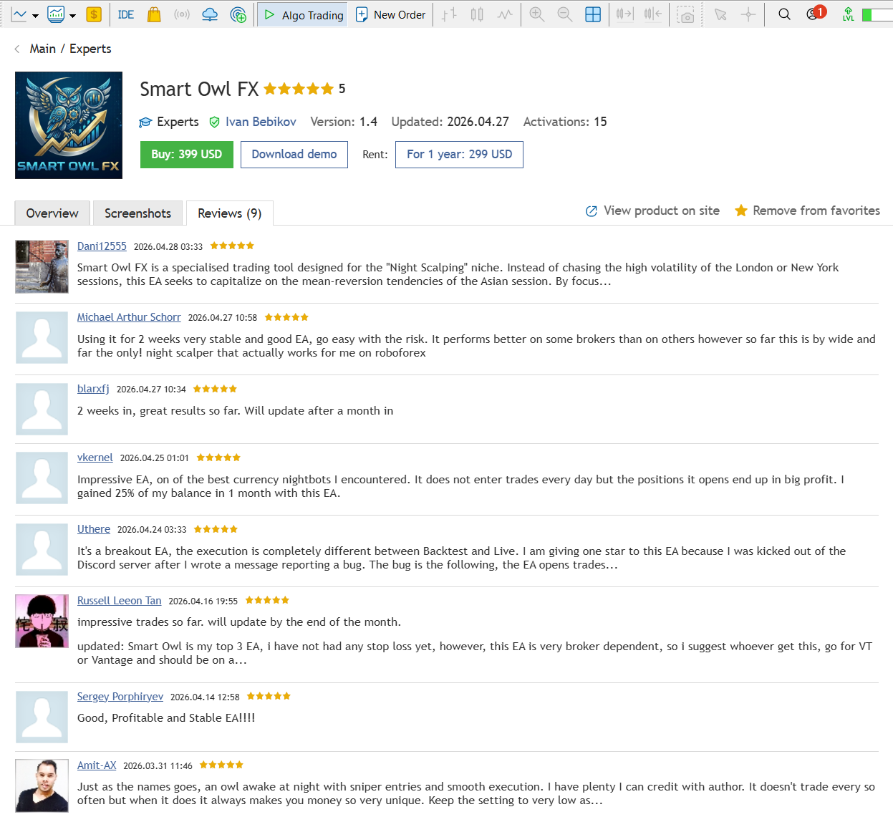Click the Download demo button

point(294,155)
